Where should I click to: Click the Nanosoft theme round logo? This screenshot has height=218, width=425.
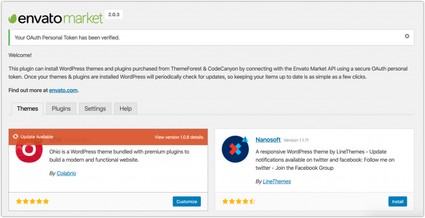point(235,149)
